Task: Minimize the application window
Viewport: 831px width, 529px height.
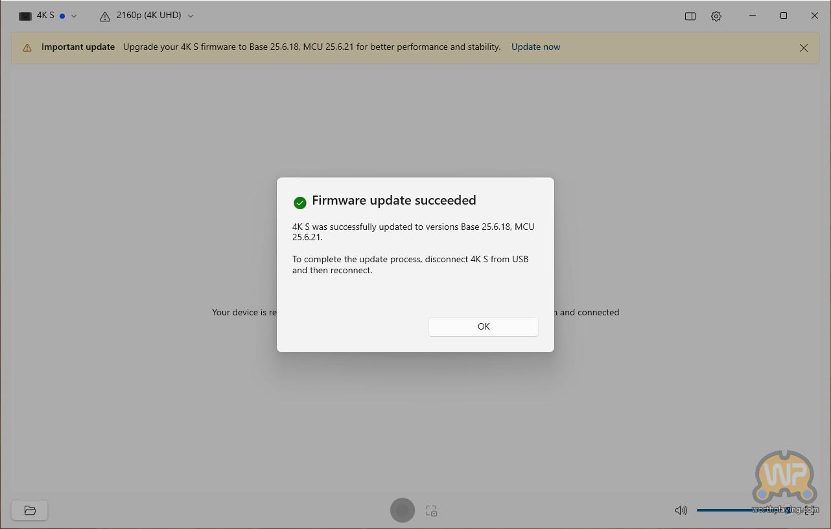Action: click(752, 16)
